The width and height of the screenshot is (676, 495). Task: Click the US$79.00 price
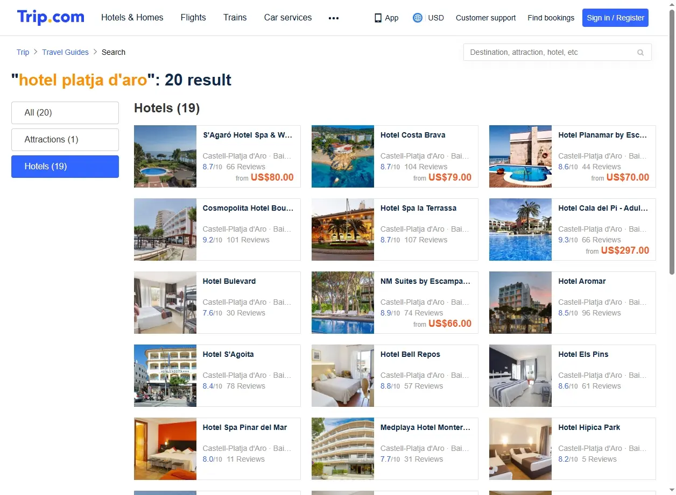450,177
